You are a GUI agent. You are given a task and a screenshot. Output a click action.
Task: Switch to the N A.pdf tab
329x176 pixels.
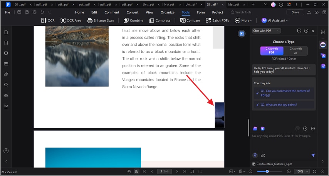click(170, 4)
